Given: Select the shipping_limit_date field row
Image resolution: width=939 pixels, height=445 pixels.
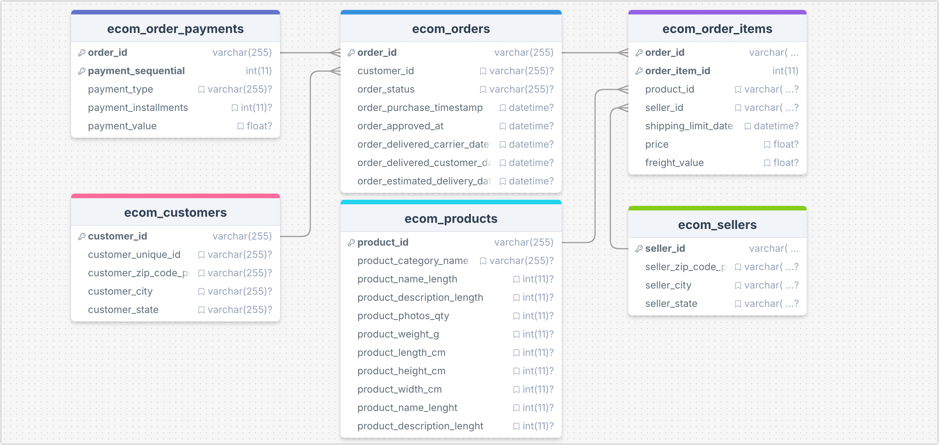Looking at the screenshot, I should tap(689, 126).
